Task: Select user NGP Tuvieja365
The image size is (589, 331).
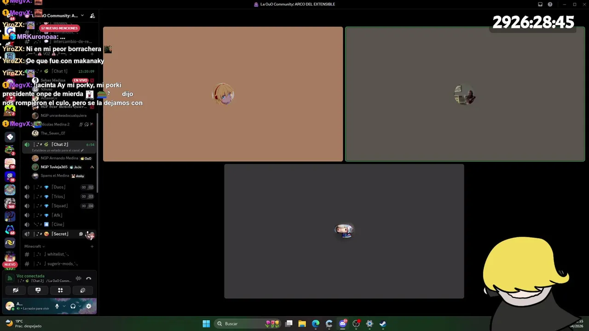Action: coord(54,167)
